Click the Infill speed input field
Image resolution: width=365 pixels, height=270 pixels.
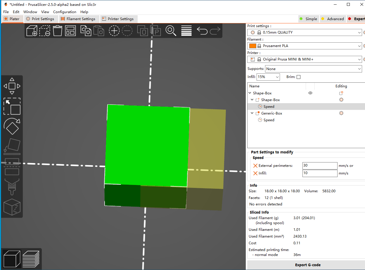coord(320,173)
